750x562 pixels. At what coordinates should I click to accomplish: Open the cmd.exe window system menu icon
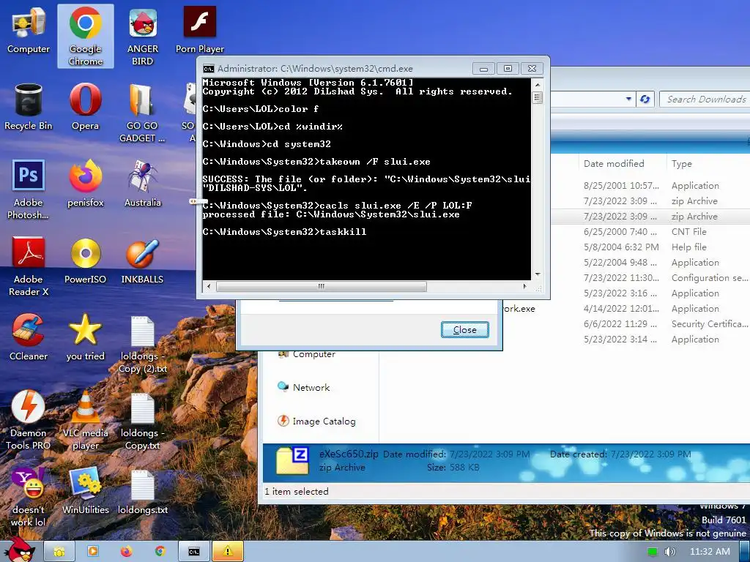pyautogui.click(x=209, y=68)
